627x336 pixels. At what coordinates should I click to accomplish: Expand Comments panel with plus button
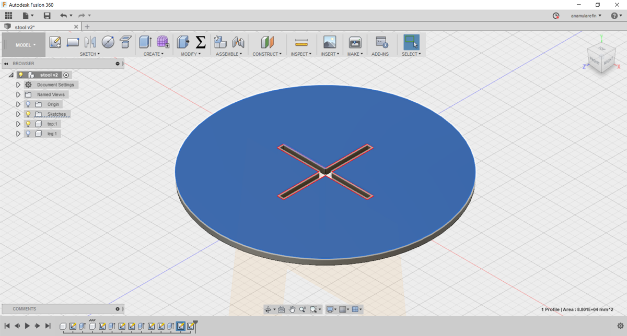click(118, 309)
